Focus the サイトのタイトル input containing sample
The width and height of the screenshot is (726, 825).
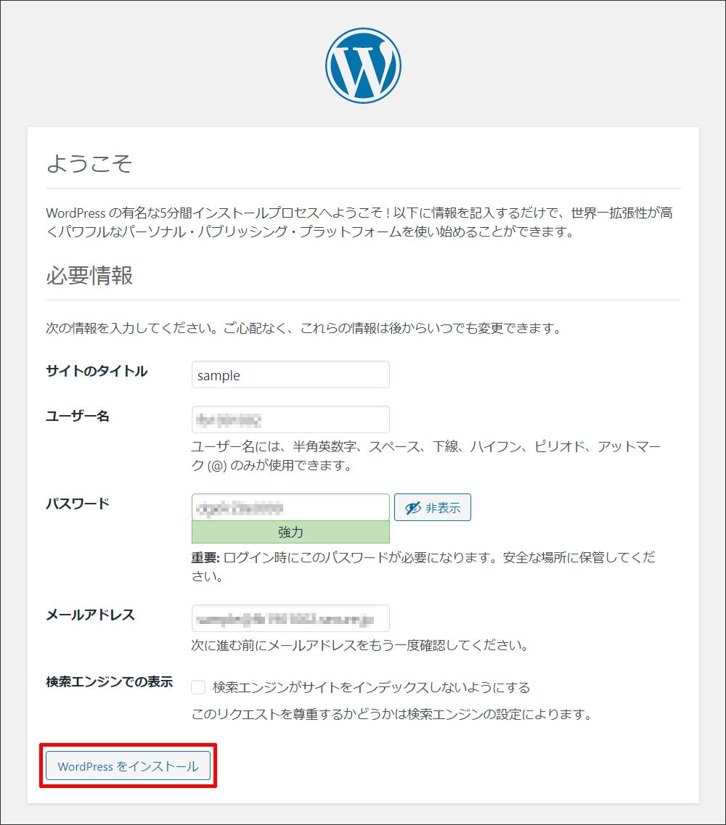click(290, 375)
